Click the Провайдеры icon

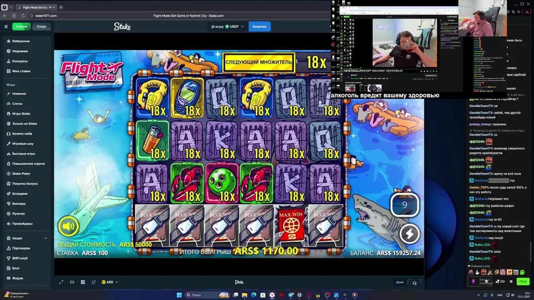click(8, 224)
